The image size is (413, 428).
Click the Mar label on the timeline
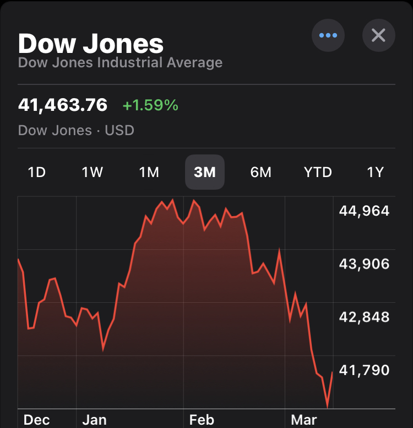[304, 420]
